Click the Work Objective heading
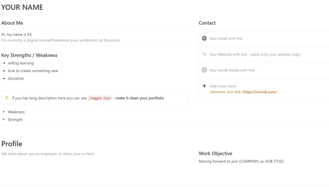The width and height of the screenshot is (329, 187). click(x=215, y=153)
